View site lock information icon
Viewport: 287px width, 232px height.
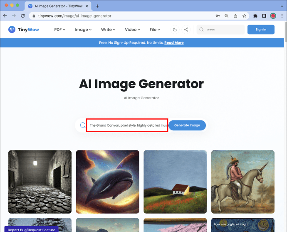pyautogui.click(x=34, y=16)
